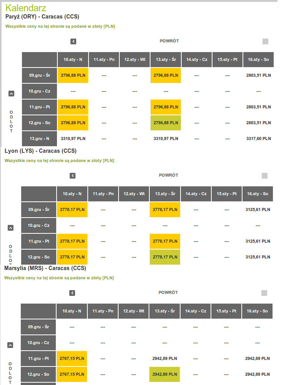This screenshot has width=281, height=385.
Task: Click 13.sty - Śr column header in Paryż table
Action: coord(166,60)
